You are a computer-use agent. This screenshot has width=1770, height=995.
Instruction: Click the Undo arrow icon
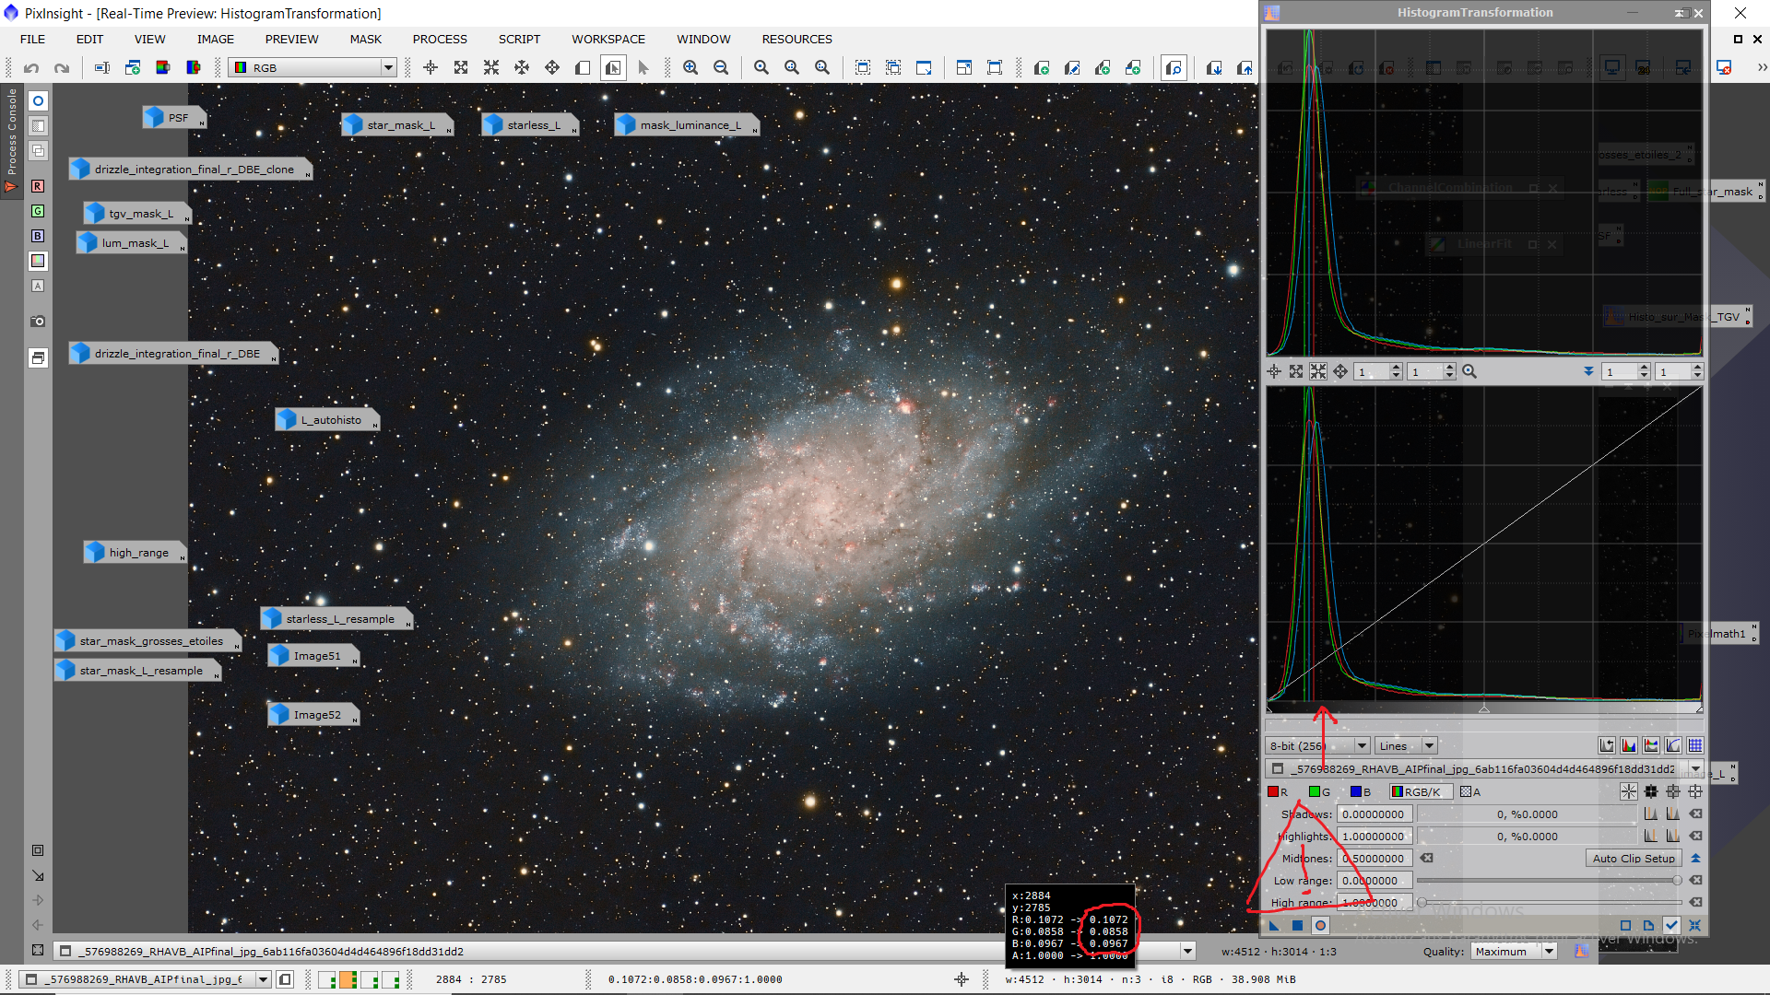(x=31, y=67)
